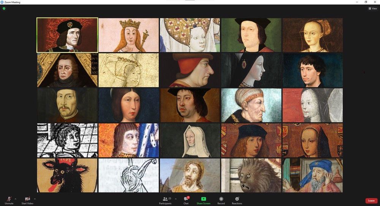Click the Zoom logo in title bar

click(x=2, y=2)
